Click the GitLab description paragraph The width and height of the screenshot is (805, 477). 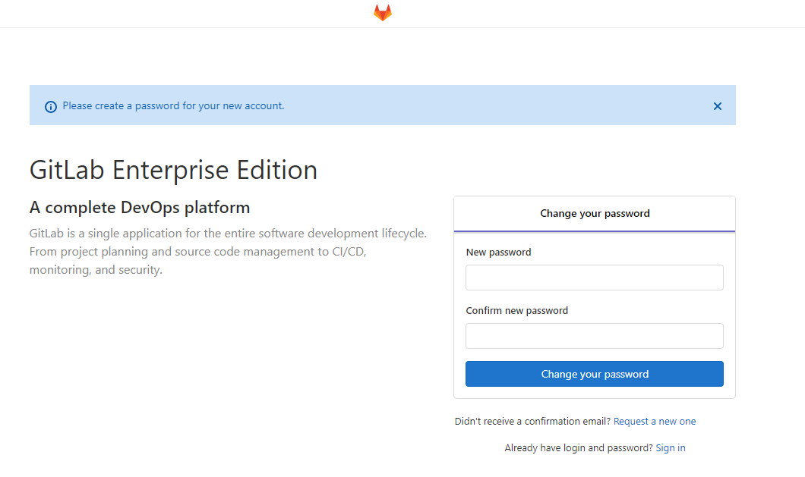pos(228,251)
